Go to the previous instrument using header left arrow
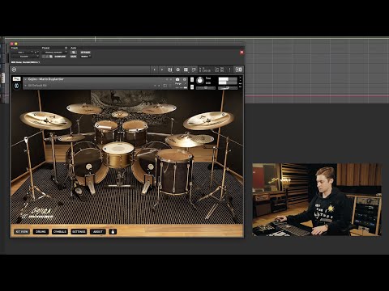The height and width of the screenshot is (291, 389). tap(154, 70)
